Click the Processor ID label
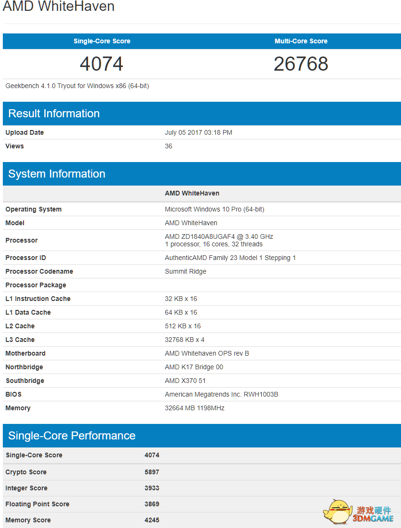401x528 pixels. tap(25, 258)
